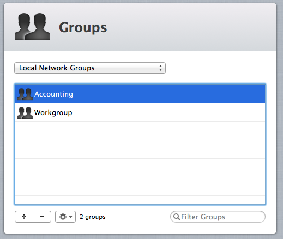
Task: Click the add group plus button
Action: pyautogui.click(x=24, y=217)
